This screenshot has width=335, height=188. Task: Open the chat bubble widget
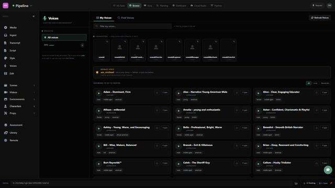click(328, 170)
